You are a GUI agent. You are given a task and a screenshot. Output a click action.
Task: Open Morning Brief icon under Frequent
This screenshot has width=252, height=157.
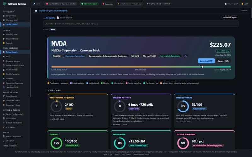click(3, 20)
